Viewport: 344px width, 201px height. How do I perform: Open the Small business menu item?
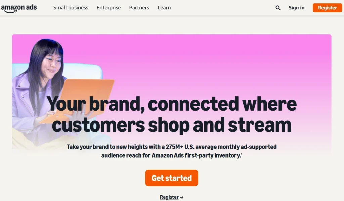71,7
